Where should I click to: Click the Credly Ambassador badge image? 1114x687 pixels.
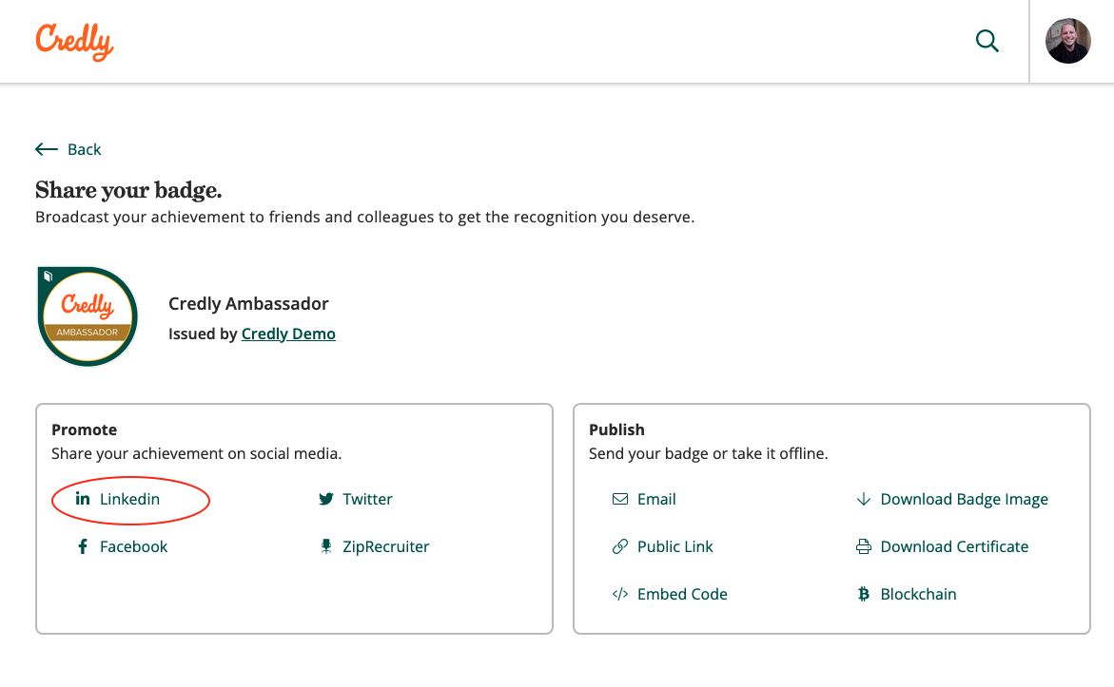(88, 317)
